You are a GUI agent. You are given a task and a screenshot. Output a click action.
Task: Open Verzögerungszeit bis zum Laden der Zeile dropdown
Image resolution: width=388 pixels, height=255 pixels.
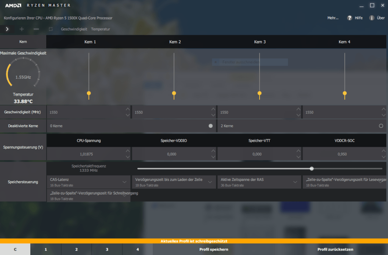[x=210, y=182]
